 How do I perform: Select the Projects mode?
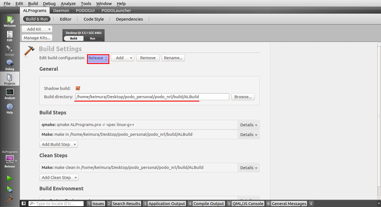tap(10, 79)
